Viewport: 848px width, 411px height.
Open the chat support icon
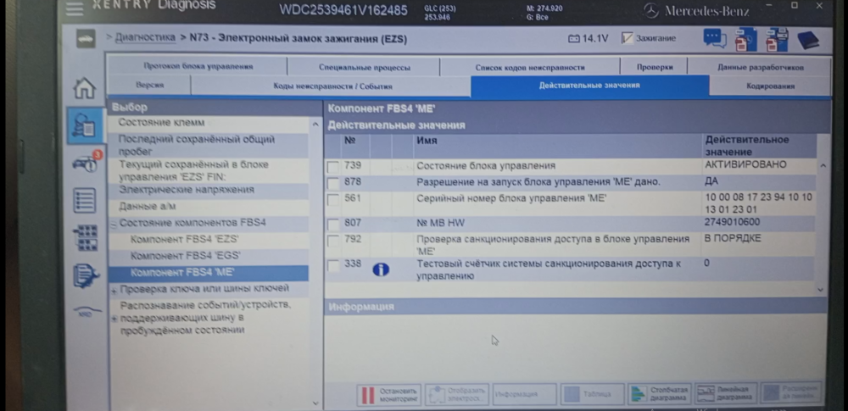tap(714, 38)
